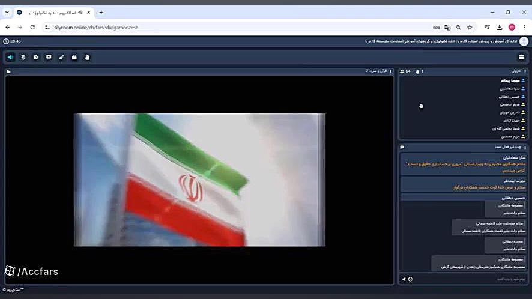Open the whiteboard pen tool
532x299 pixels.
(x=61, y=58)
